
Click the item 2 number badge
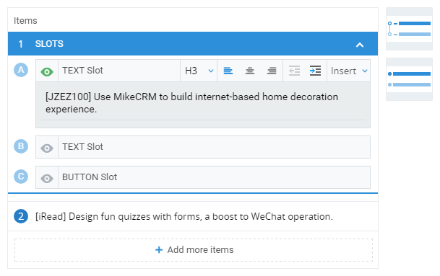click(21, 216)
